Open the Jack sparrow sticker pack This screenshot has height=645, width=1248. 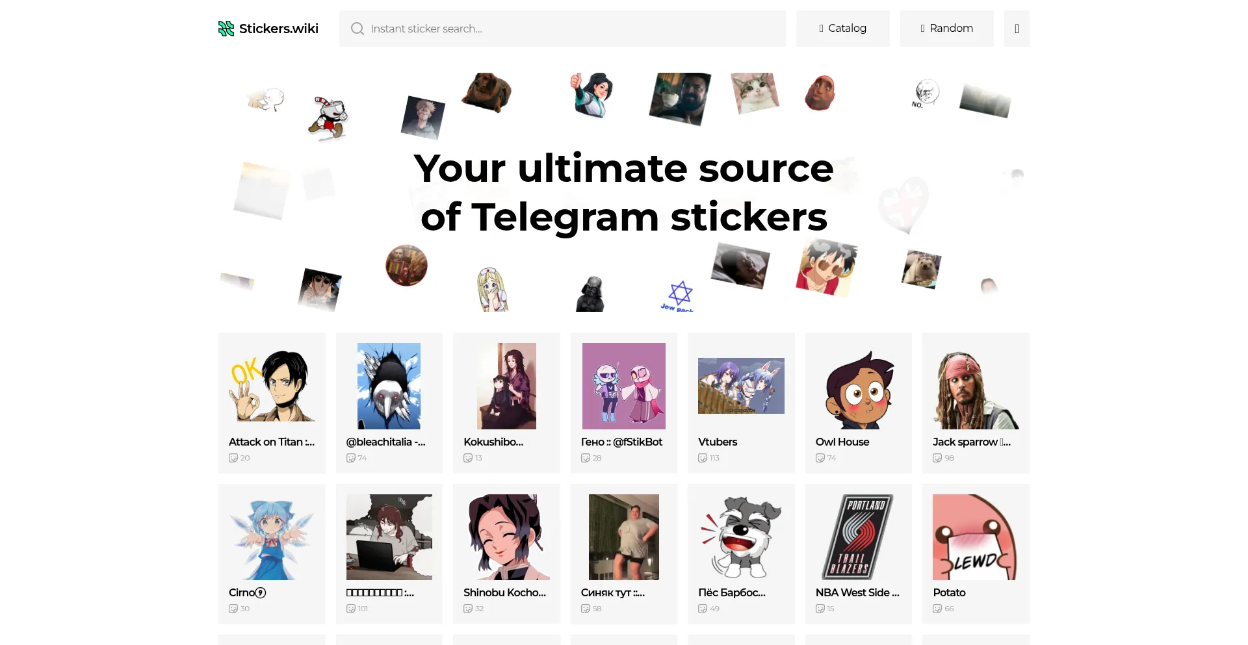tap(976, 403)
